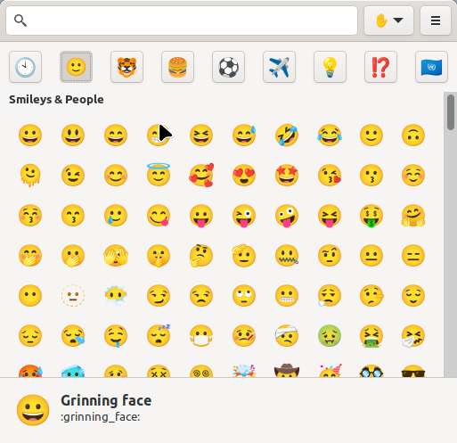Viewport: 457px width, 443px height.
Task: Switch to the tiger Animals & Nature category
Action: 126,67
